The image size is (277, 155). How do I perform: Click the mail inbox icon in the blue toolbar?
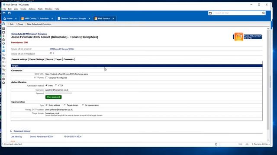click(4, 13)
